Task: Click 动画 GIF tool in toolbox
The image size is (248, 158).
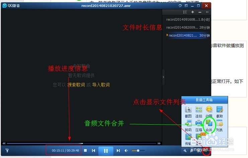Action: point(209,112)
